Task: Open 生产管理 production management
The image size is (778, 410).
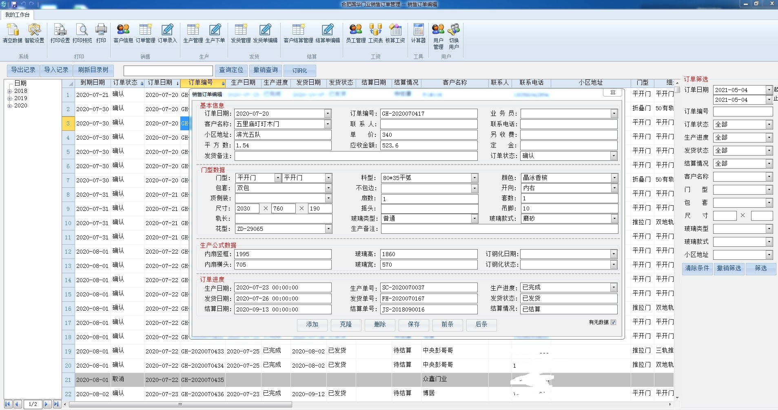Action: tap(193, 33)
